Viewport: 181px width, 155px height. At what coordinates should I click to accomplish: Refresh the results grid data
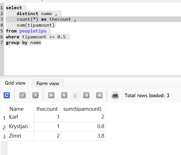[x=7, y=95]
